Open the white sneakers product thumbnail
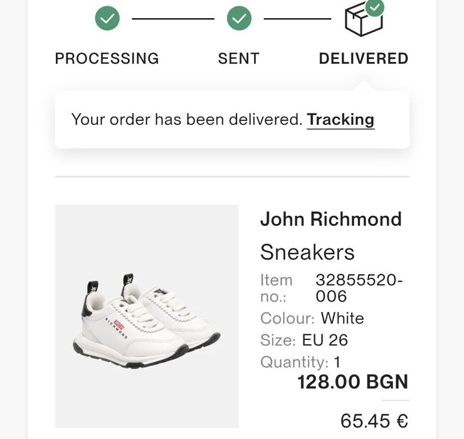464x439 pixels. [x=147, y=316]
